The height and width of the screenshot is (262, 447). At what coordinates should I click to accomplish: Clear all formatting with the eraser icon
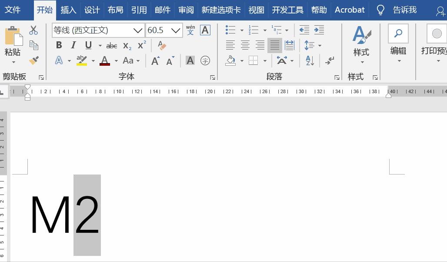coord(161,45)
